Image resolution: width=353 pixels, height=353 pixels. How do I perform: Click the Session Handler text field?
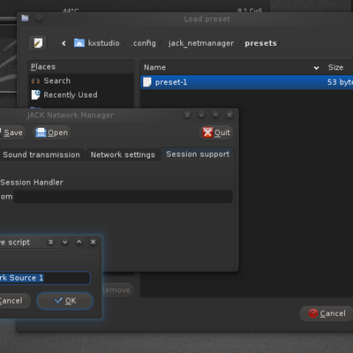[124, 197]
